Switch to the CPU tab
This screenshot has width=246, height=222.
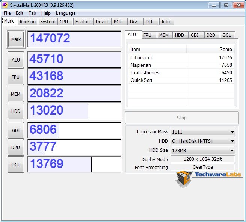pos(65,21)
